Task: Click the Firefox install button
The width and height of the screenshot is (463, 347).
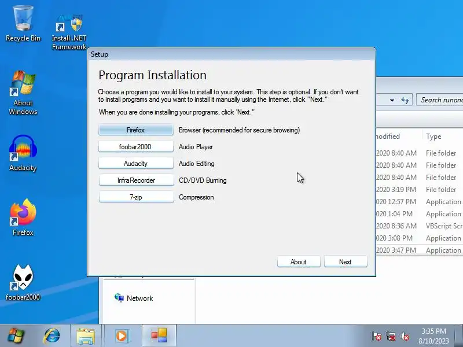Action: [136, 130]
